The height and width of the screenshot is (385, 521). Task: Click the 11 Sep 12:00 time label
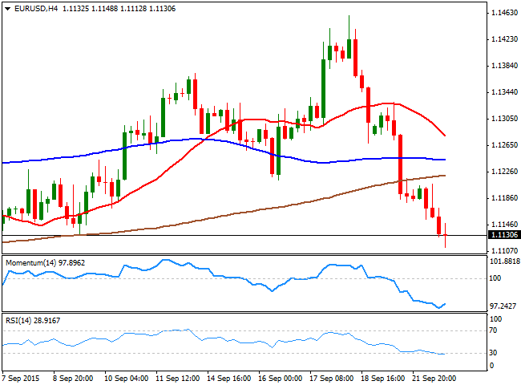click(x=178, y=379)
